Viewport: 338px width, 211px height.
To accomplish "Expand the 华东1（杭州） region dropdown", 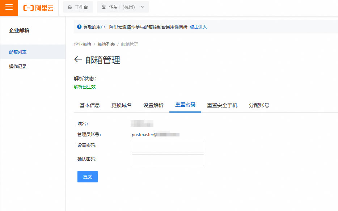I will (x=123, y=7).
